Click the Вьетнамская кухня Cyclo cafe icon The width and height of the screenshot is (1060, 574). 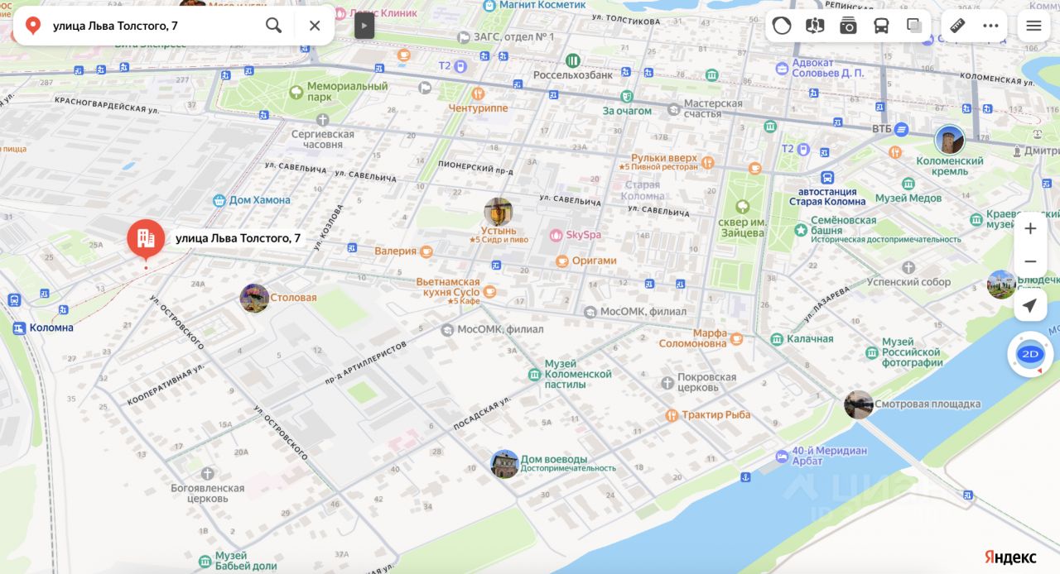(x=489, y=291)
